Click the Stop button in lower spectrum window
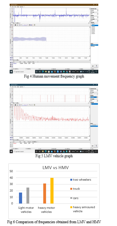The width and height of the screenshot is (117, 226). tap(93, 146)
